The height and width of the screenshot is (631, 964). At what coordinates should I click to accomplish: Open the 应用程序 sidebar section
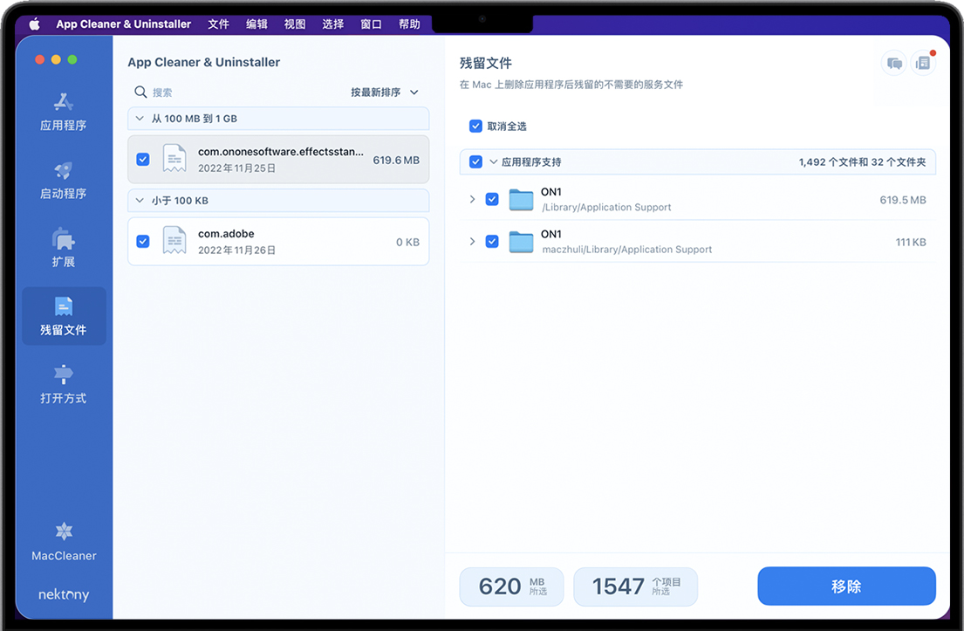[64, 112]
